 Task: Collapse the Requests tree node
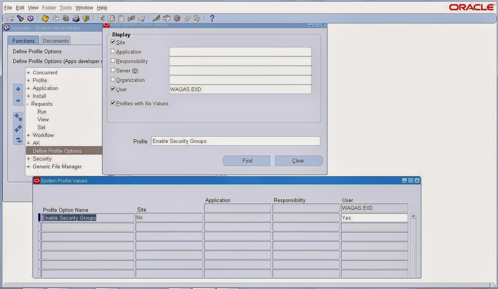click(27, 104)
